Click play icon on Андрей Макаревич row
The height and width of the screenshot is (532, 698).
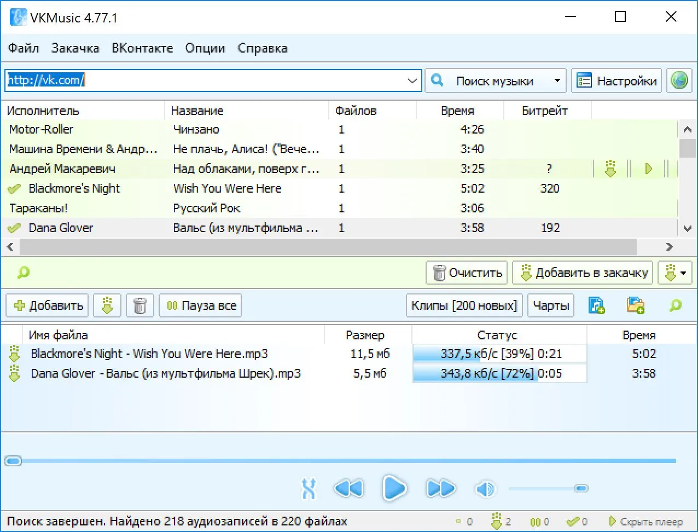649,169
